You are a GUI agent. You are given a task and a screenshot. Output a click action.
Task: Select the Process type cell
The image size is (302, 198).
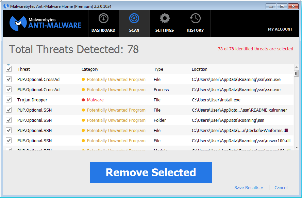[x=161, y=89]
